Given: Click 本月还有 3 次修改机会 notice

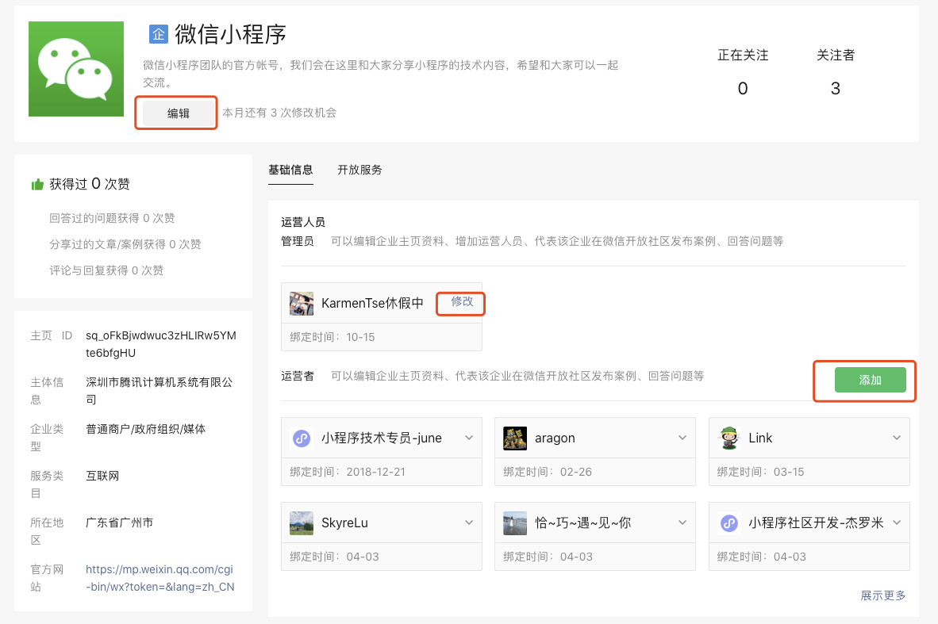Looking at the screenshot, I should coord(279,113).
